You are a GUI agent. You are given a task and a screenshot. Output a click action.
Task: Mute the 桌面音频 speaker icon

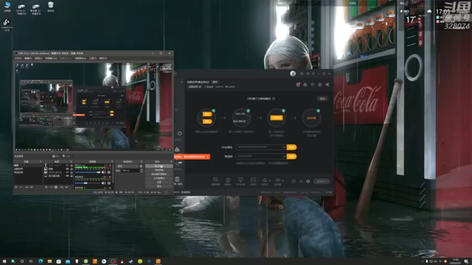point(103,183)
